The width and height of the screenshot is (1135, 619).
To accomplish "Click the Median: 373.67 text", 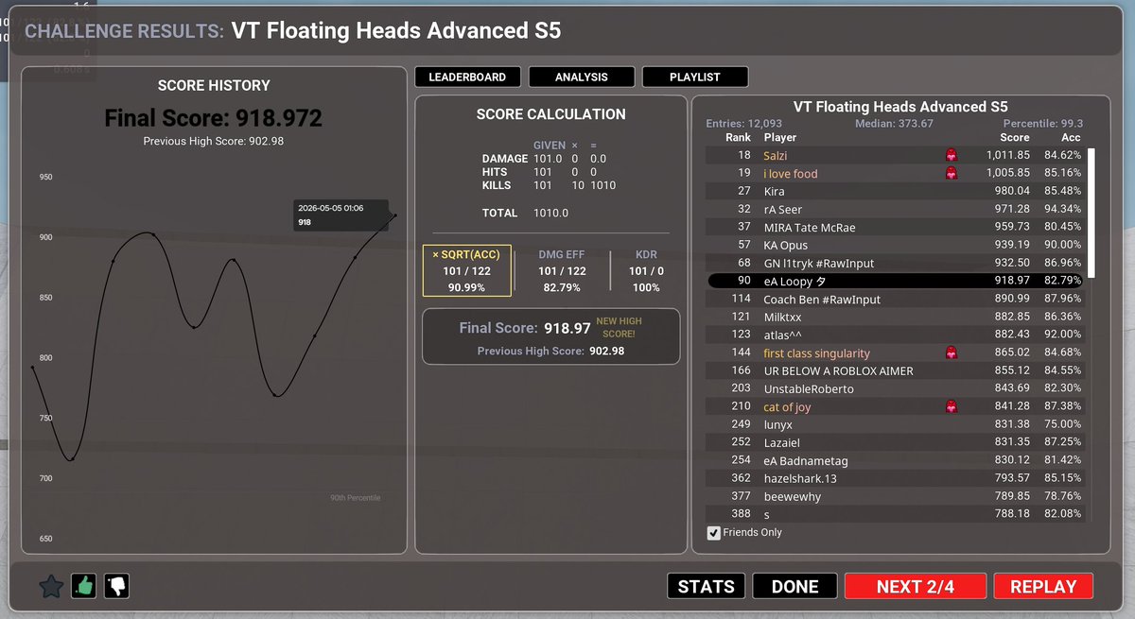I will [894, 124].
